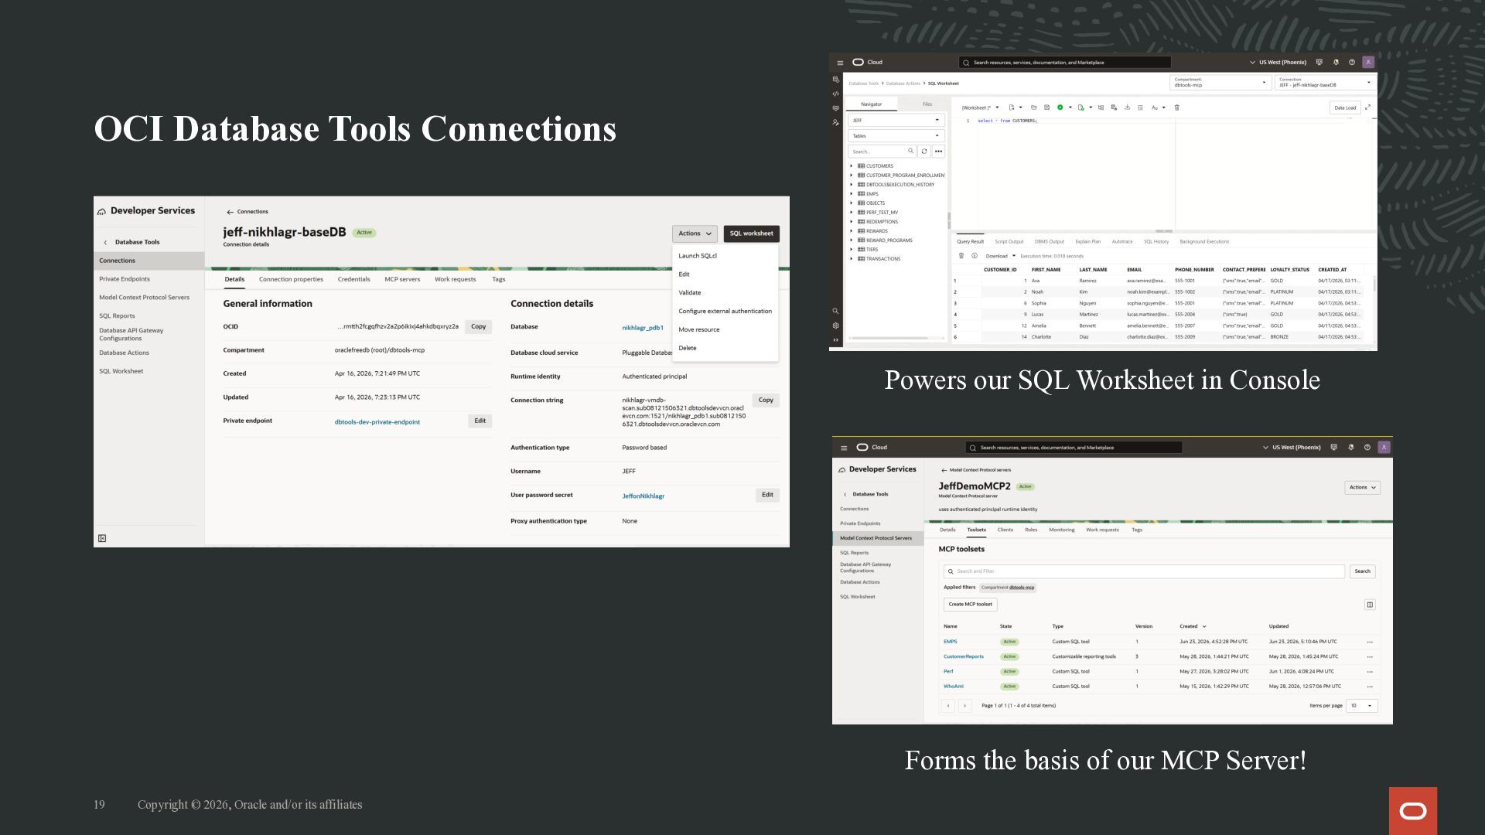This screenshot has width=1485, height=835.
Task: Choose Validate from Actions menu
Action: [x=690, y=293]
